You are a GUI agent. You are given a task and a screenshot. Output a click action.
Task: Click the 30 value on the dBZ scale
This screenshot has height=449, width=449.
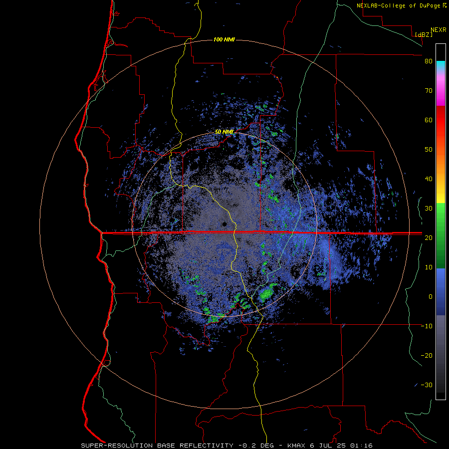429,209
